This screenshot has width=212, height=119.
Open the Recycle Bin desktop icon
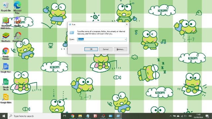[x=6, y=6]
